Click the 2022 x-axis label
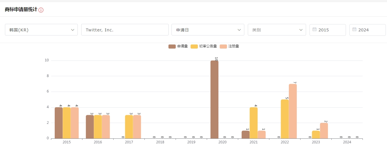Viewport: 387px width, 164px height. point(285,142)
